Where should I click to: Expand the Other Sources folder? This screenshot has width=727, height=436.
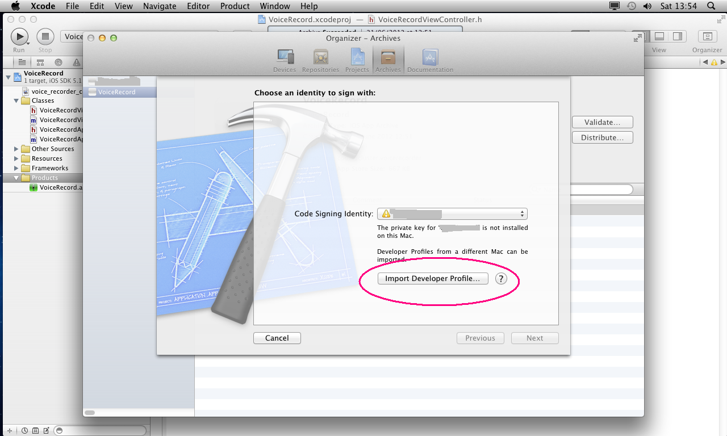point(16,149)
